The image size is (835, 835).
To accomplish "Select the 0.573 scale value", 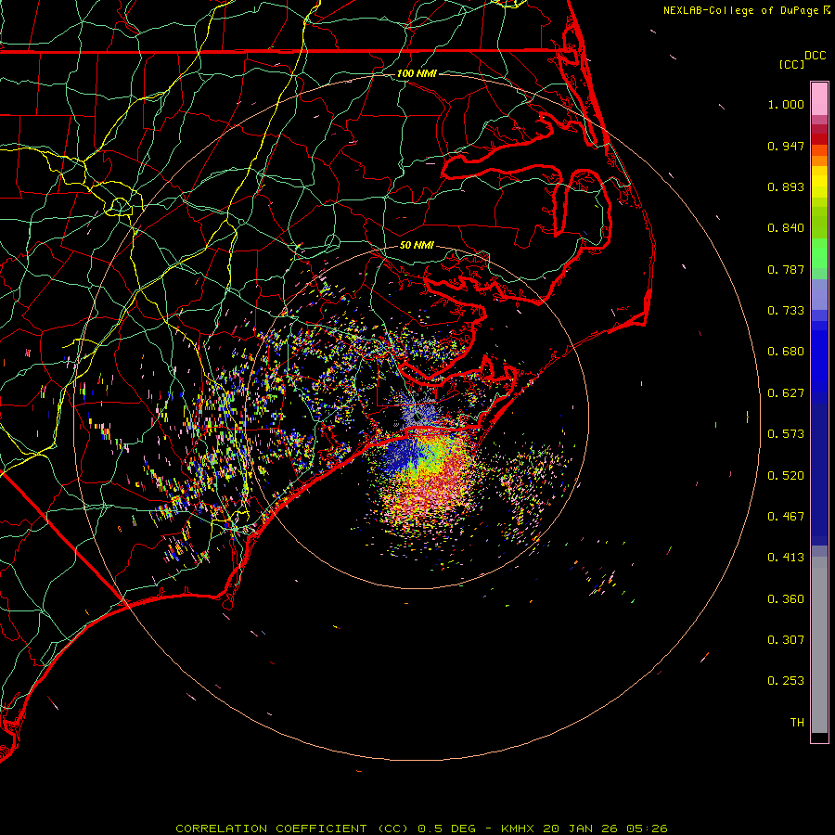I will [786, 434].
